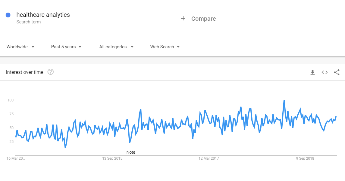Viewport: 345px width, 181px height.
Task: Open the Past 5 years time range dropdown
Action: [66, 47]
